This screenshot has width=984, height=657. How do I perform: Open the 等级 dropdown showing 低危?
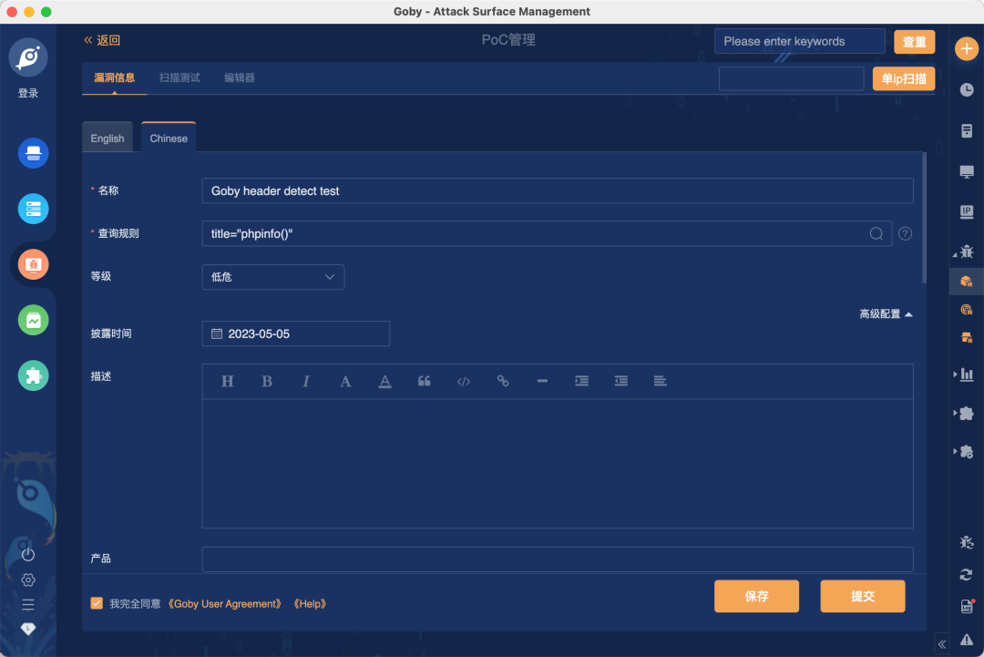point(273,277)
